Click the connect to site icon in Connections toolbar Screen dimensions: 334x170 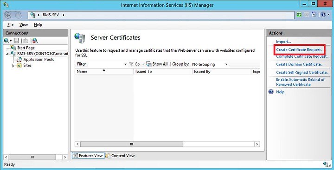(35, 41)
